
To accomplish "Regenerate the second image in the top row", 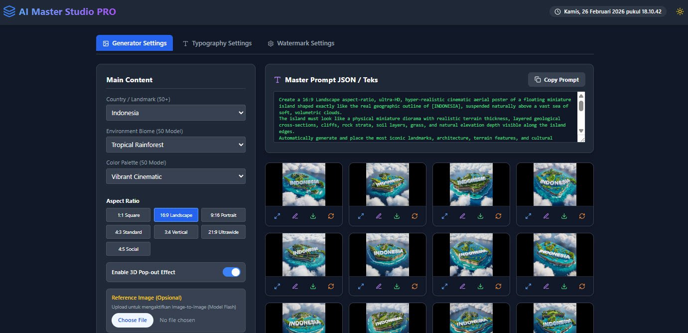I will 414,216.
